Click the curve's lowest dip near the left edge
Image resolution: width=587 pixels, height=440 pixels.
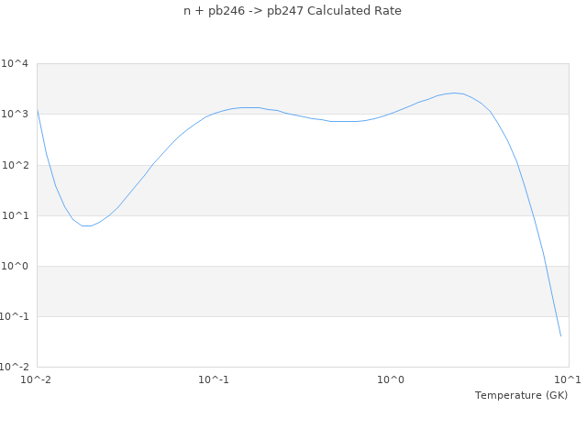click(86, 225)
